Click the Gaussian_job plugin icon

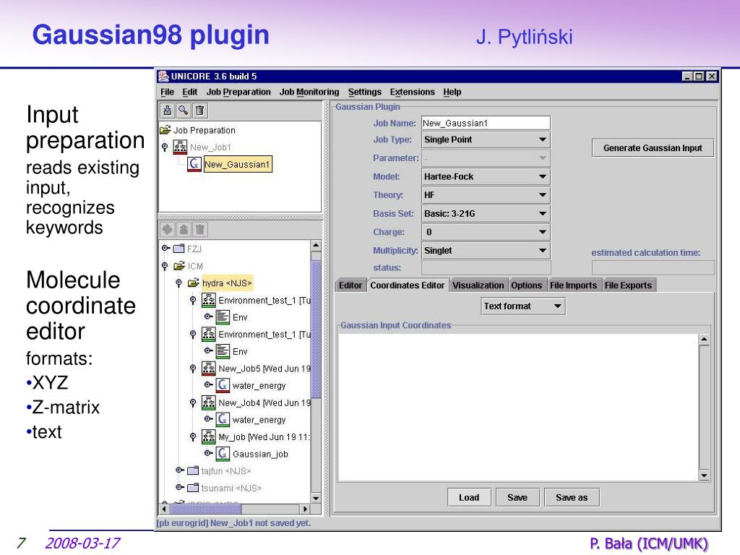[223, 454]
